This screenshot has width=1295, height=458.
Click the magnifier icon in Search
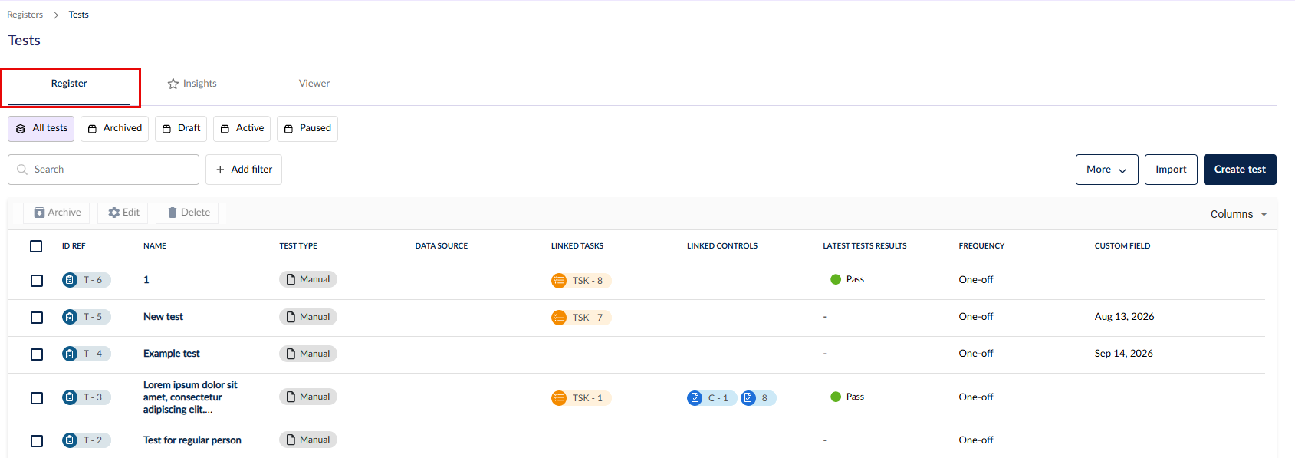pyautogui.click(x=22, y=170)
